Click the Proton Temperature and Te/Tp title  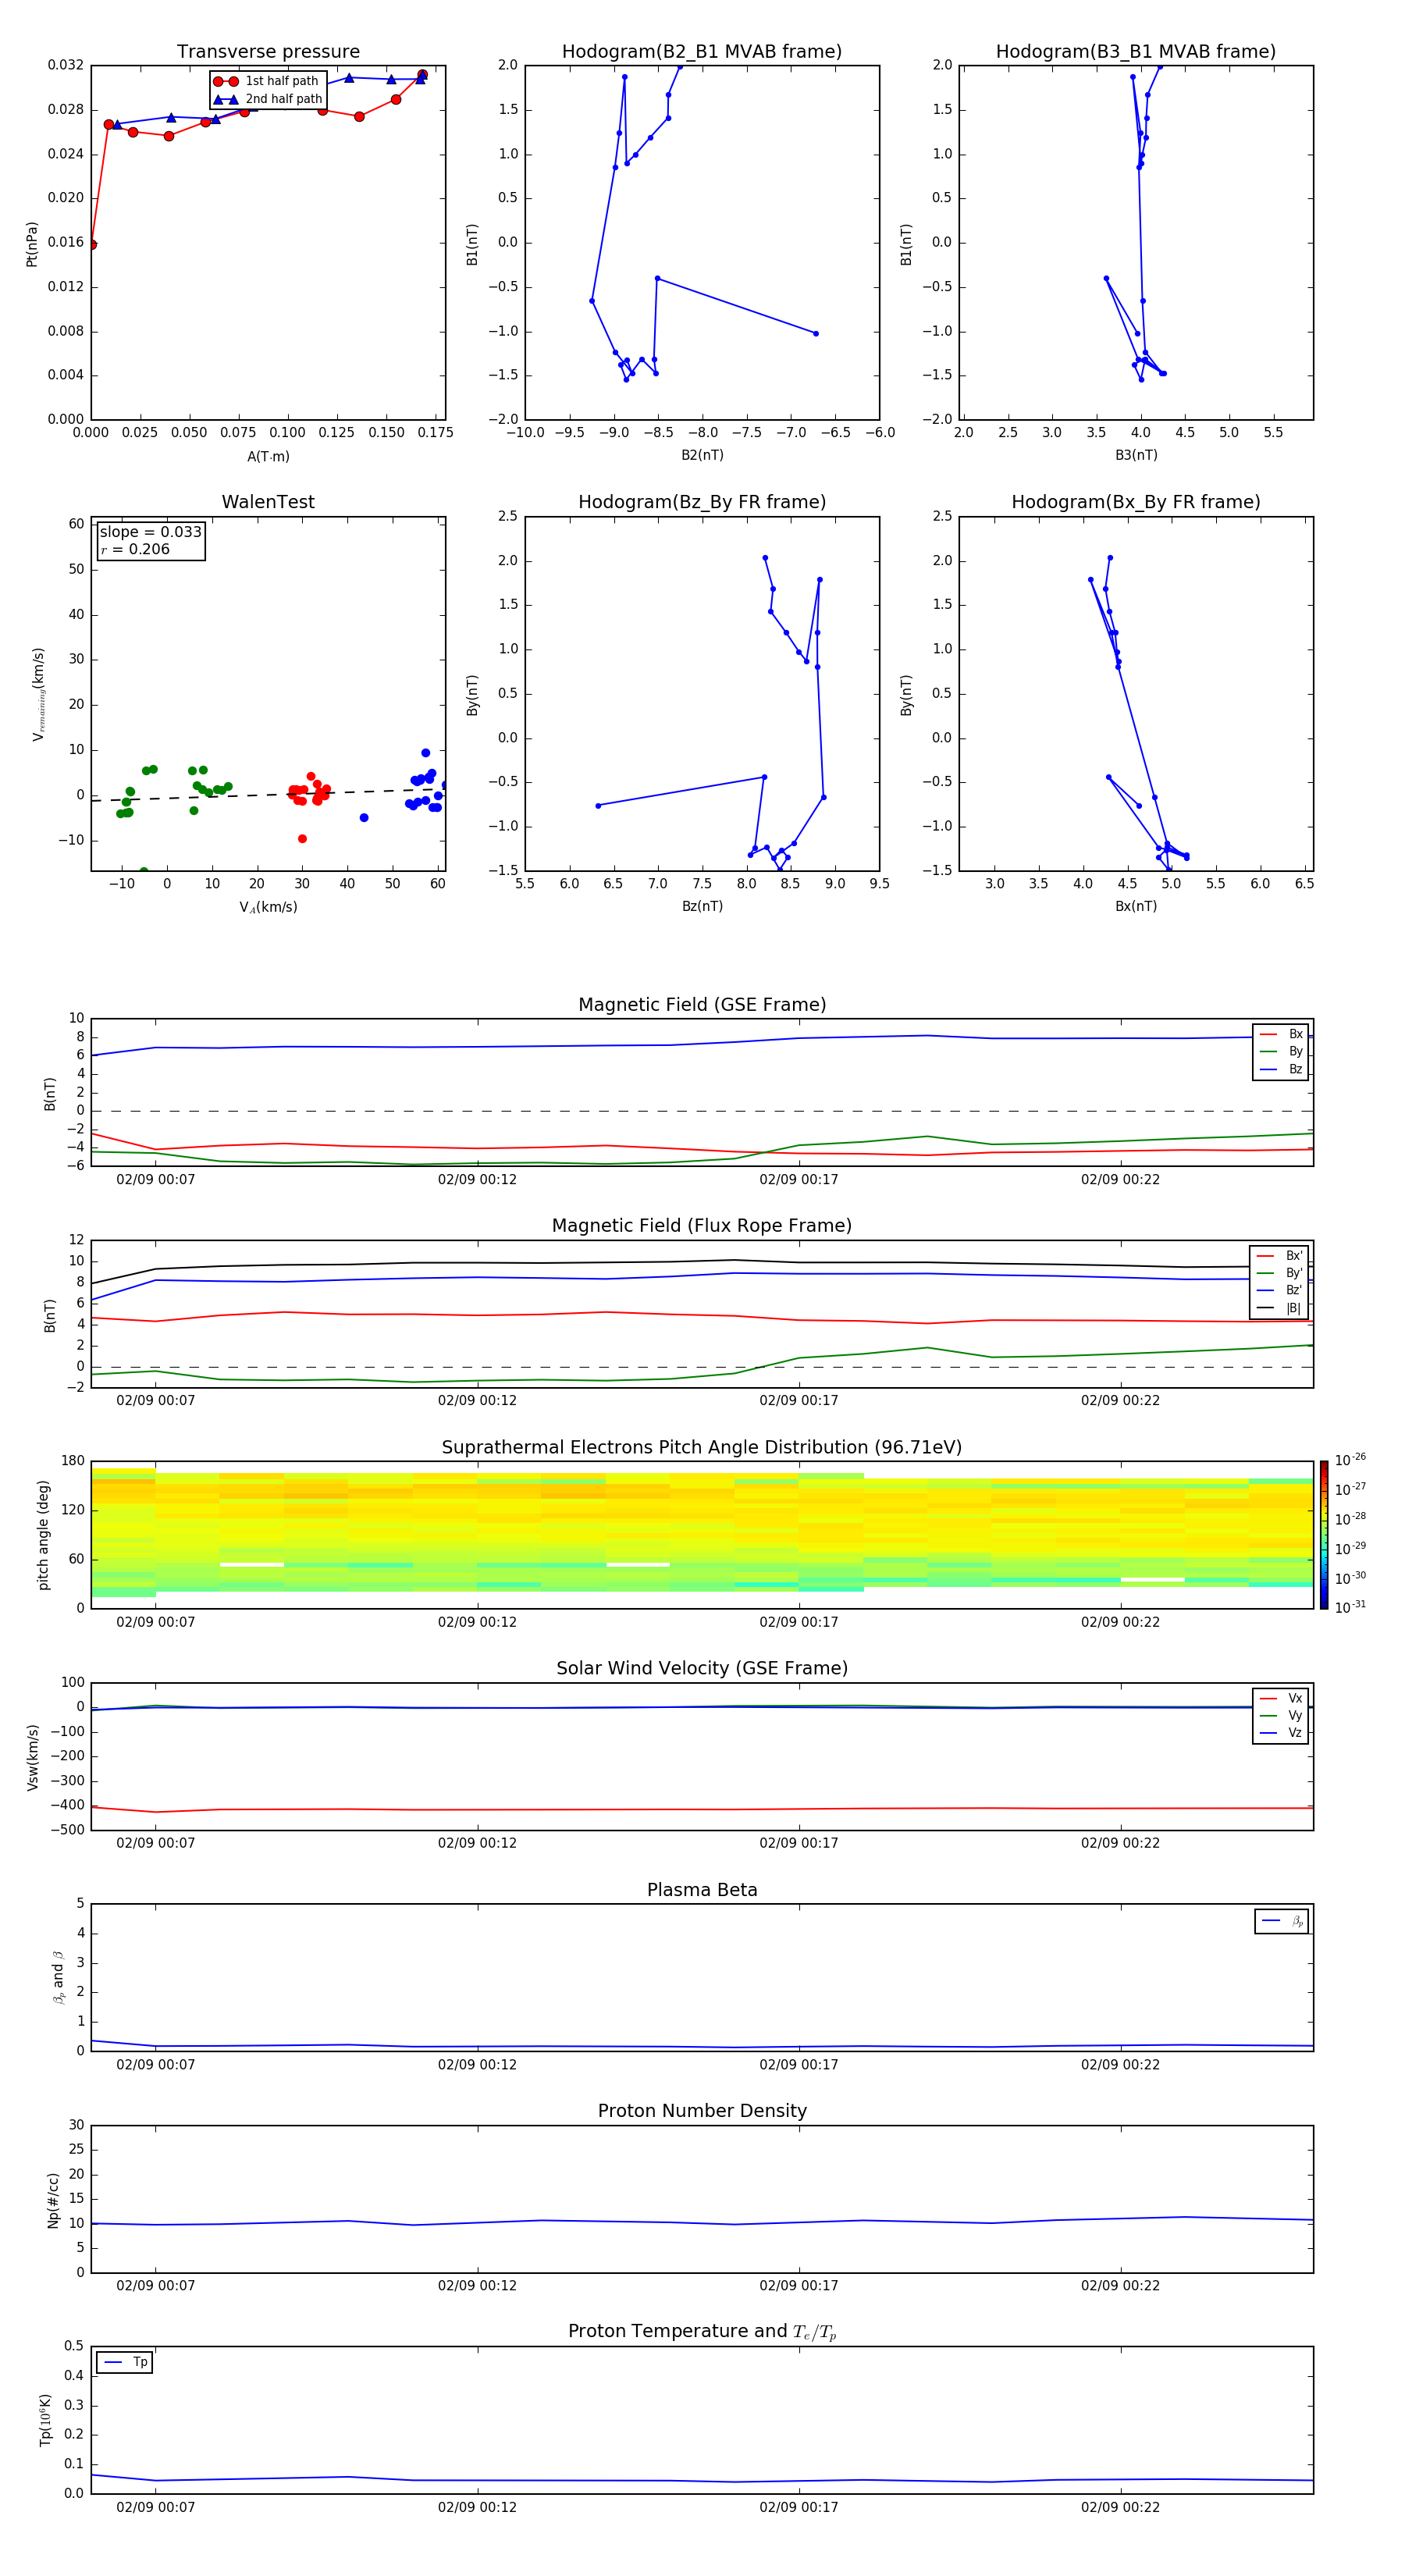702,2332
